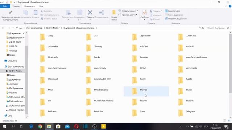Click the New folder icon
232x130 pixels.
(114, 13)
